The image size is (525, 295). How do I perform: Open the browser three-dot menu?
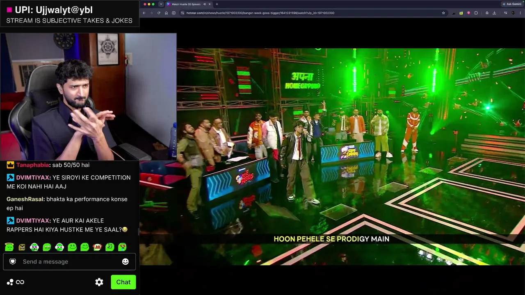[x=520, y=13]
